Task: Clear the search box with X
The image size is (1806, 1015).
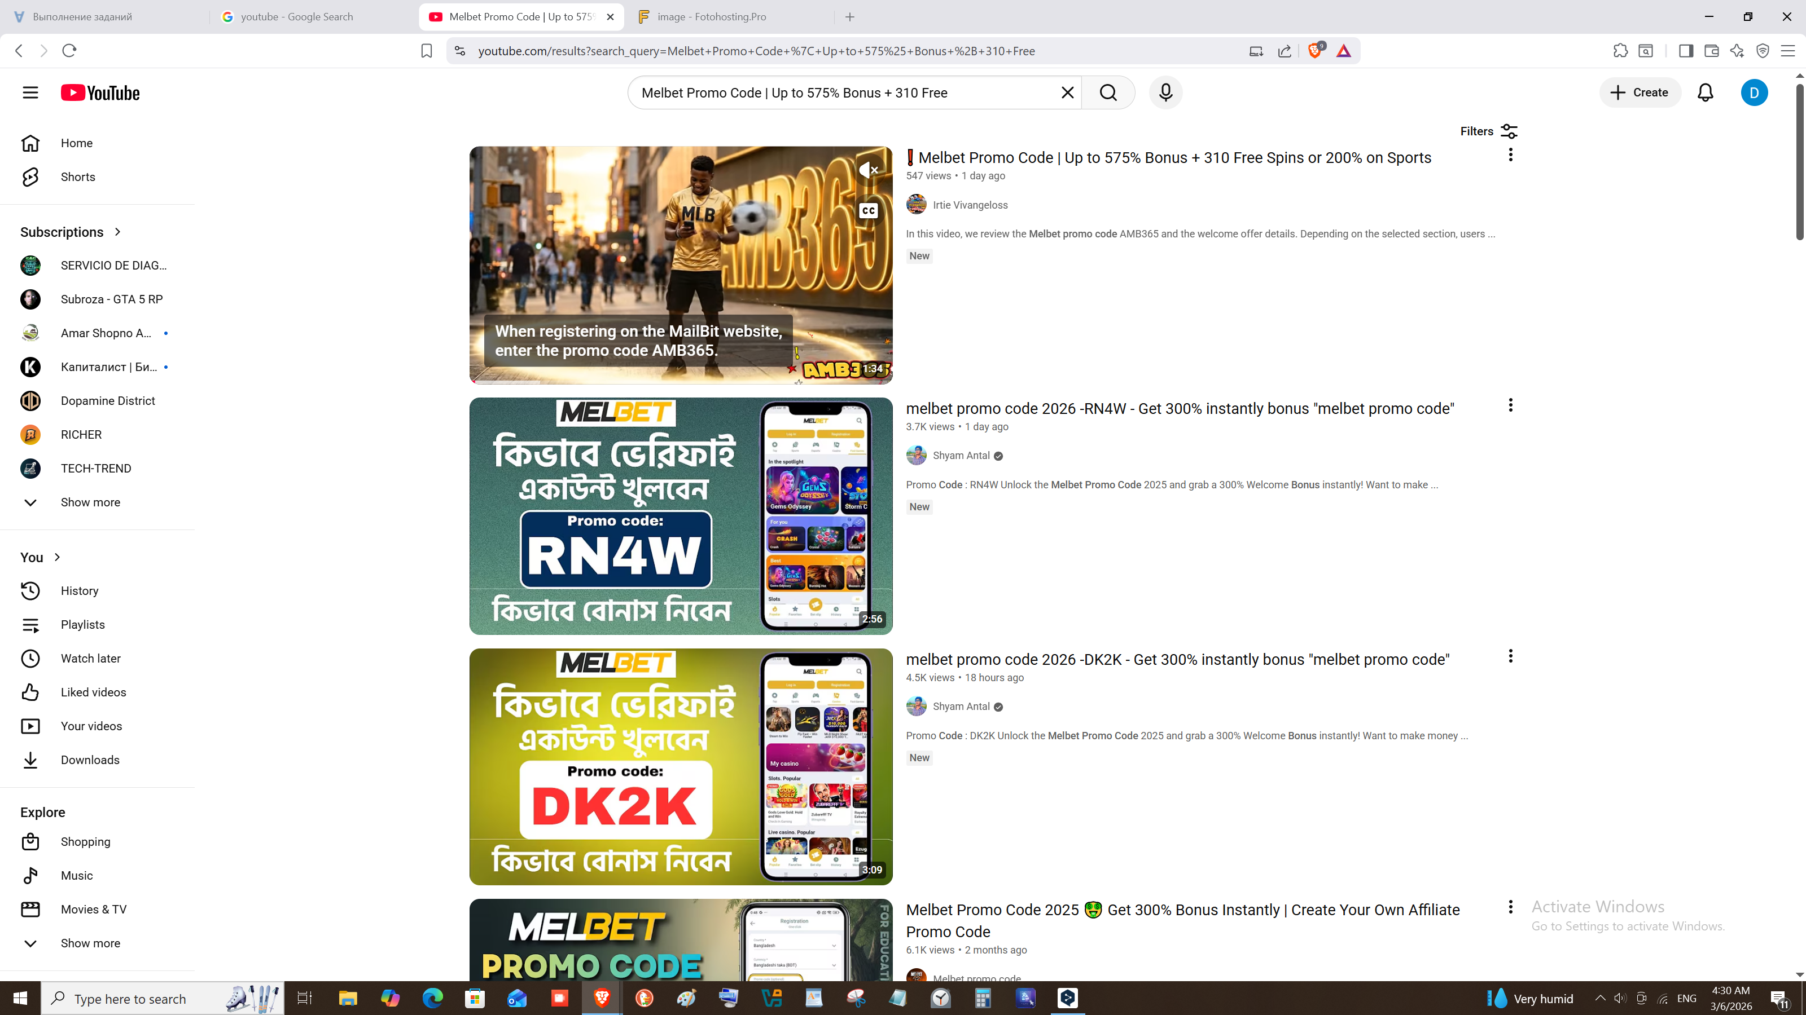Action: [1067, 92]
